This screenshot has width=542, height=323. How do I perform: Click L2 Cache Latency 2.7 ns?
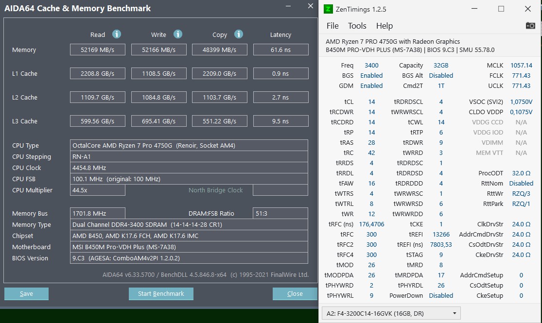coord(280,98)
